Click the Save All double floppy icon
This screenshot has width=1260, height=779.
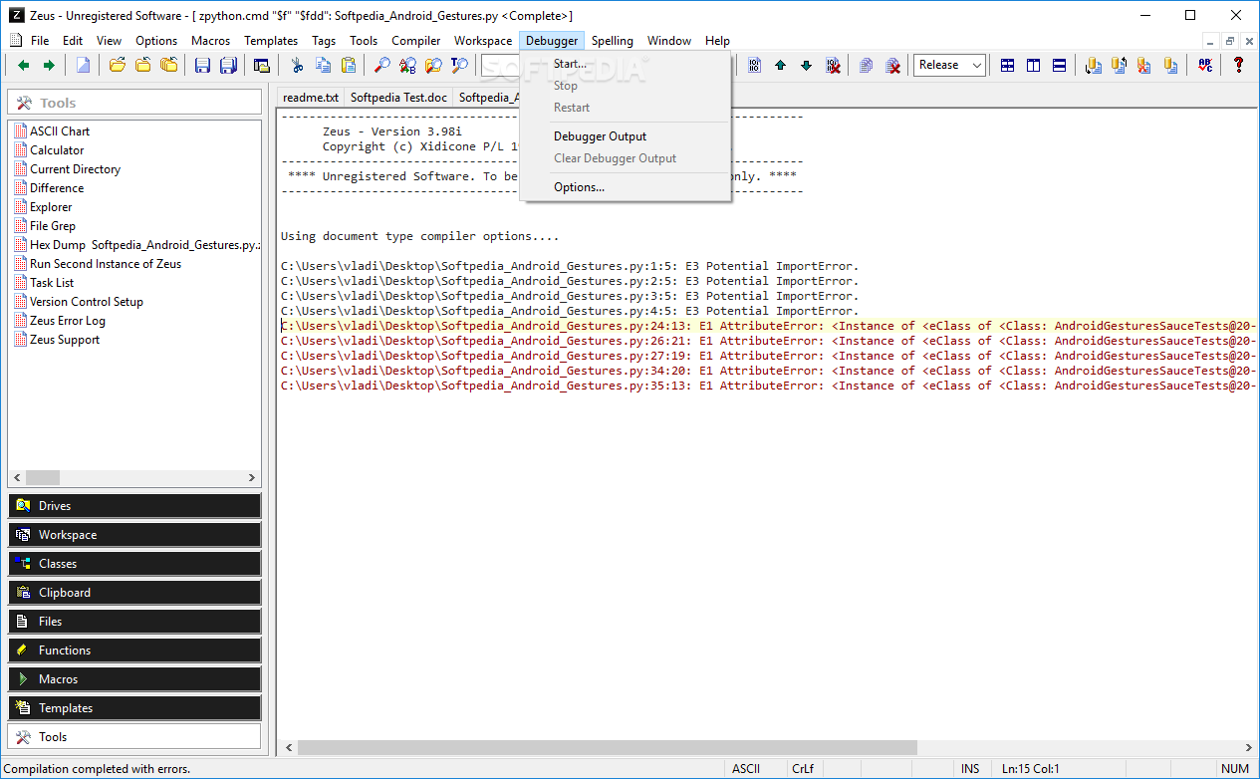click(x=228, y=65)
